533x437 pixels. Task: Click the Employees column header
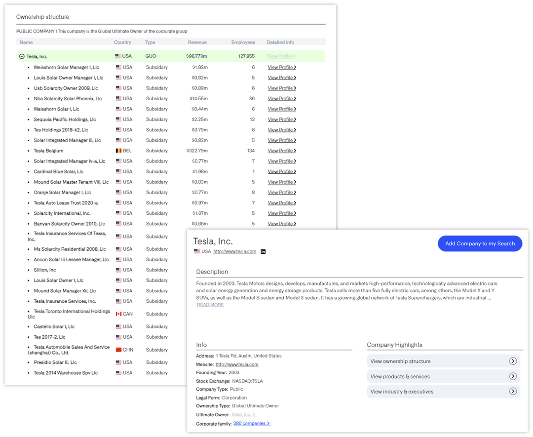click(x=243, y=42)
